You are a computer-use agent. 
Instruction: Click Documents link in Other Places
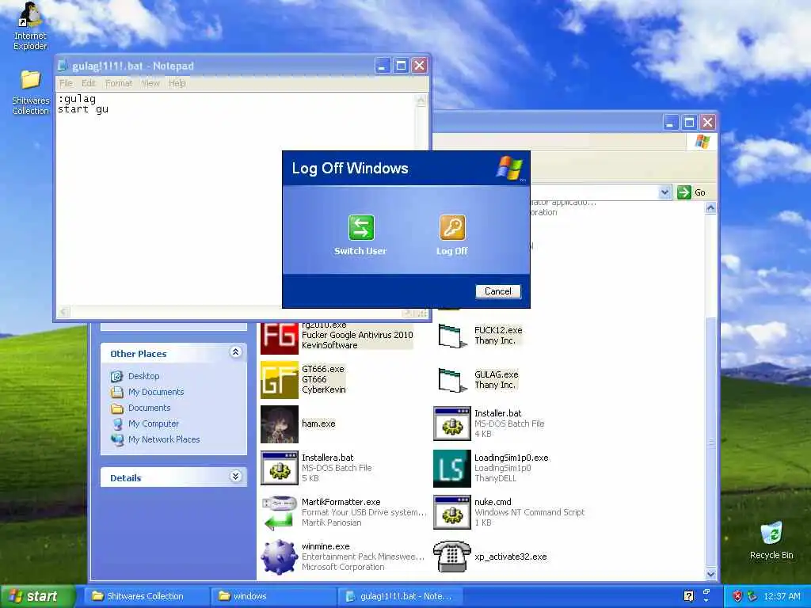pyautogui.click(x=149, y=408)
